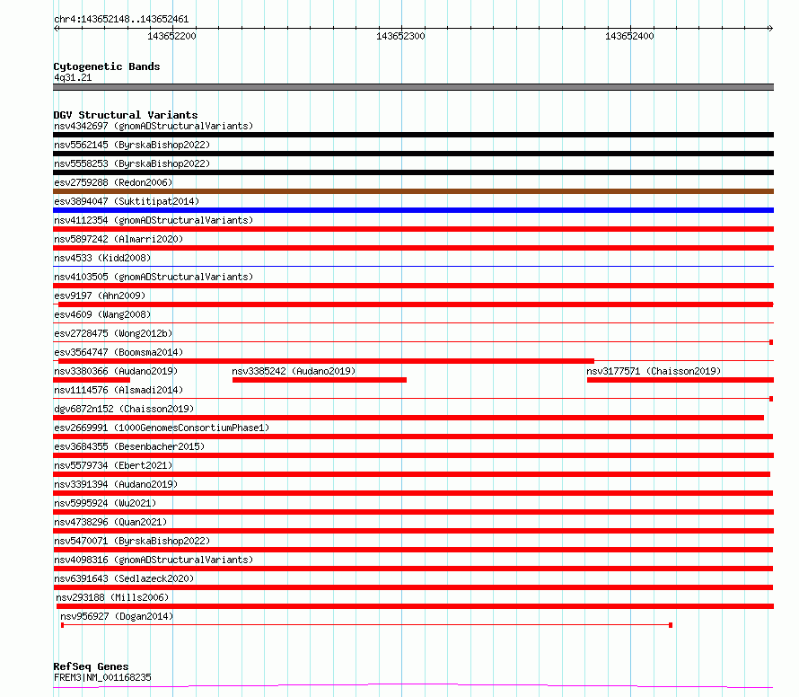
Task: Open variant nsv5579734 (Ebert2021)
Action: point(113,465)
